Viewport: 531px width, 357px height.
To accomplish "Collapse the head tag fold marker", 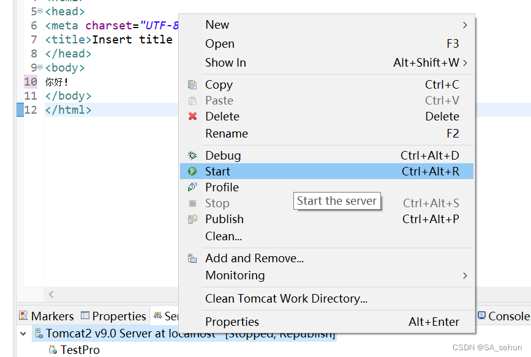I will pos(40,12).
